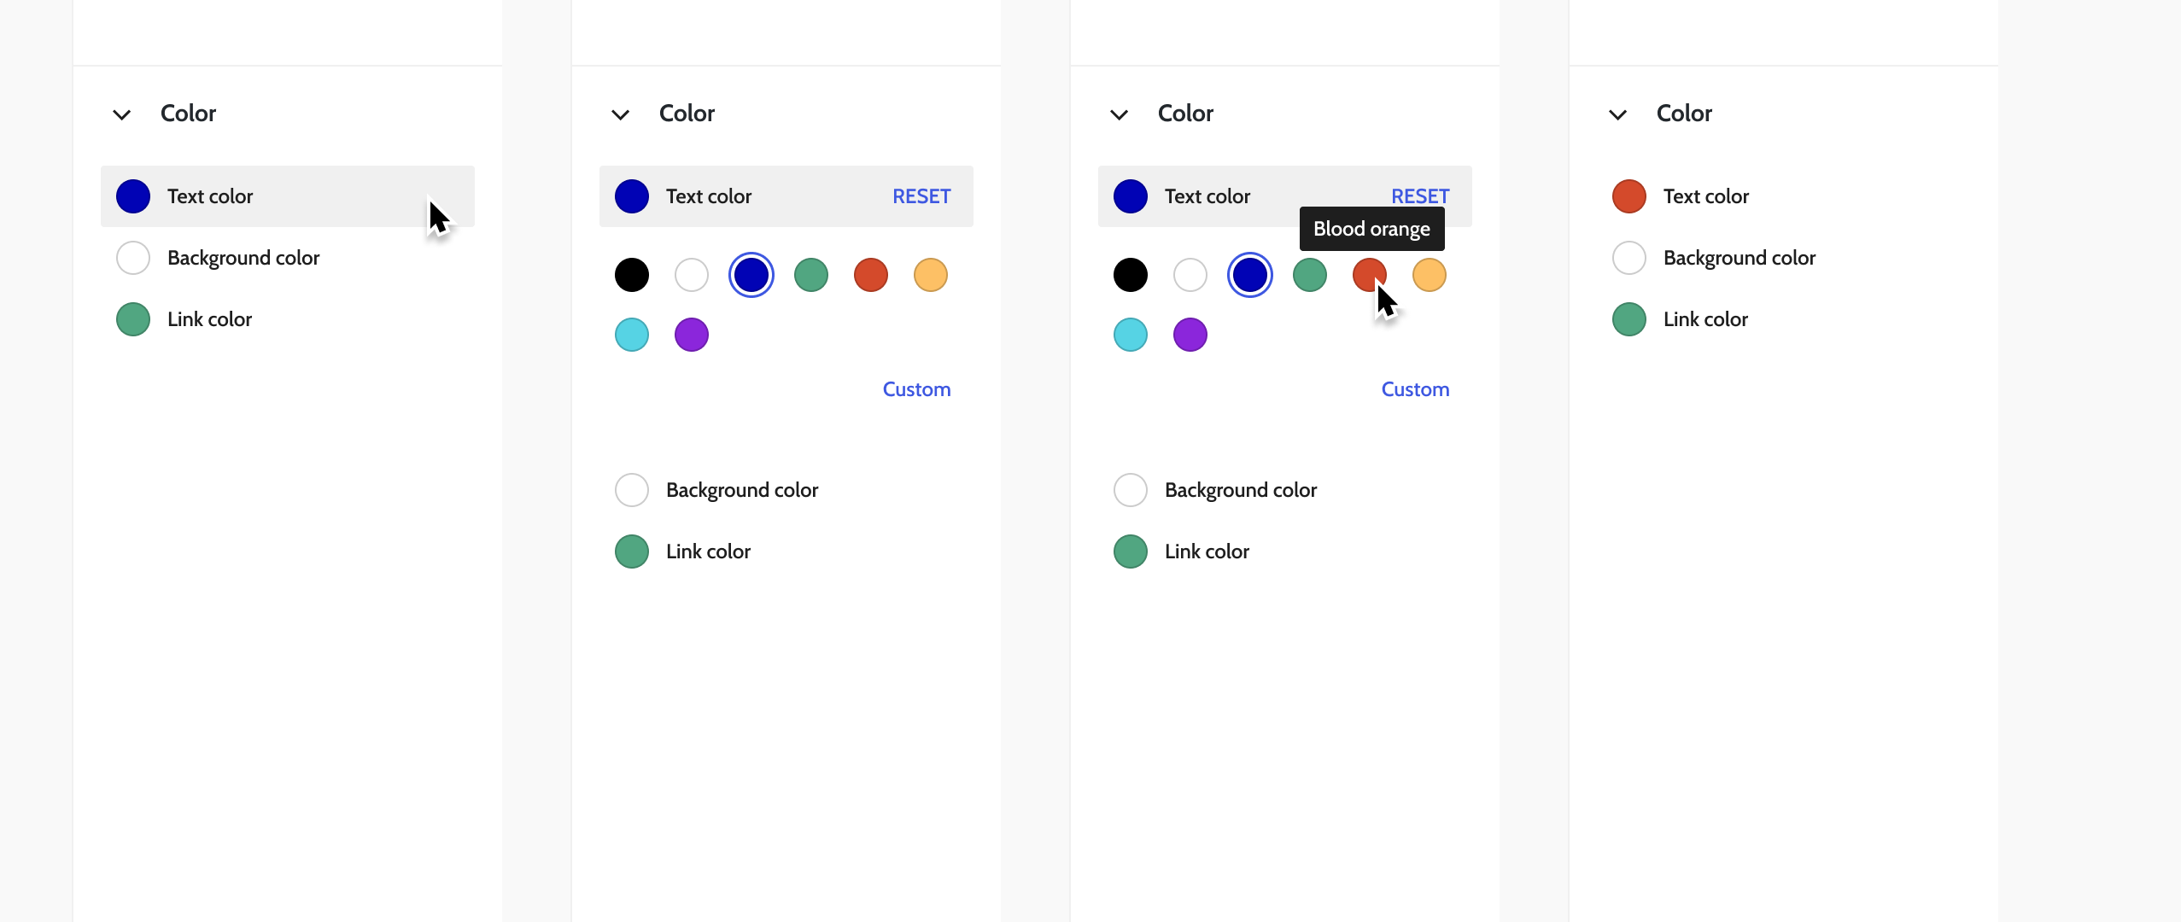Open the Custom color option in third panel
Viewport: 2181px width, 922px height.
pos(1413,389)
